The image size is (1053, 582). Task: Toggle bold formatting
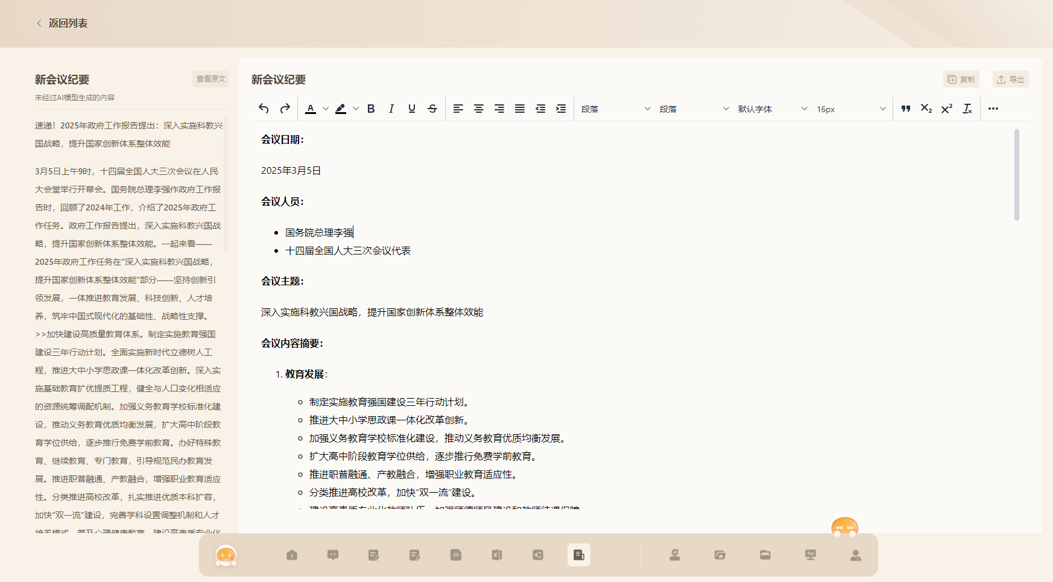(x=371, y=109)
